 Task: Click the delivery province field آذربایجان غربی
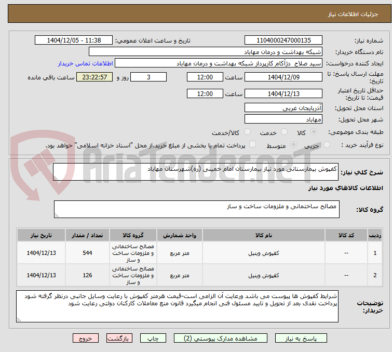pos(283,108)
